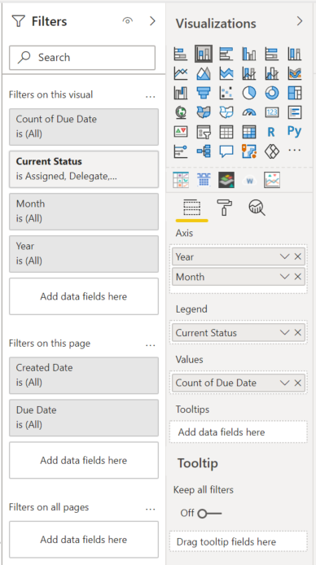Select the Filled map visual
316x565 pixels.
pyautogui.click(x=204, y=112)
